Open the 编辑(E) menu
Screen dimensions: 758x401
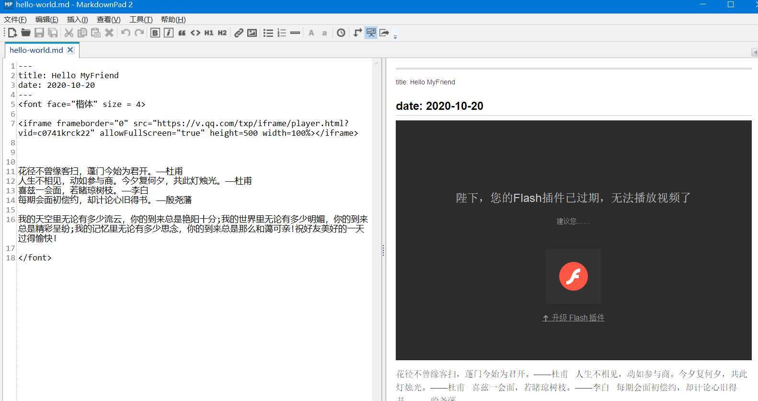46,19
